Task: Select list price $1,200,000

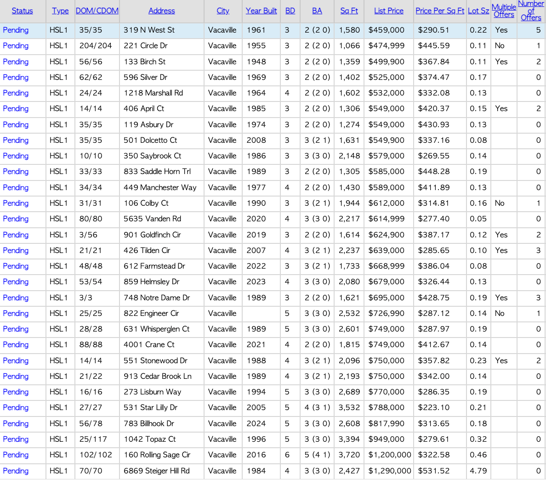Action: [x=390, y=455]
